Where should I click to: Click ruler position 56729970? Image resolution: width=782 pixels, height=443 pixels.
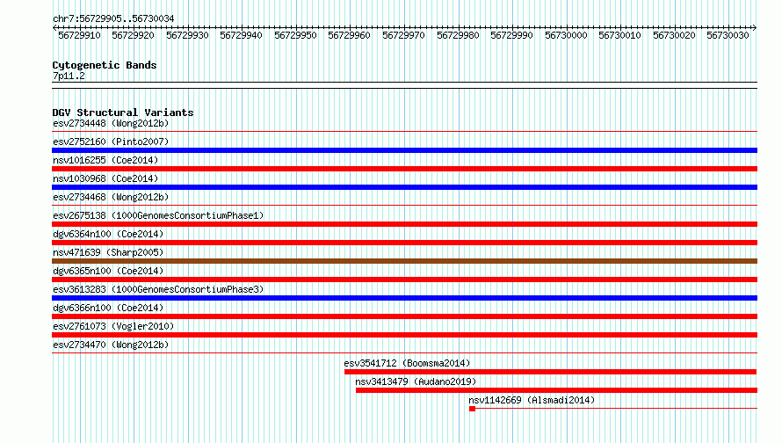point(404,35)
